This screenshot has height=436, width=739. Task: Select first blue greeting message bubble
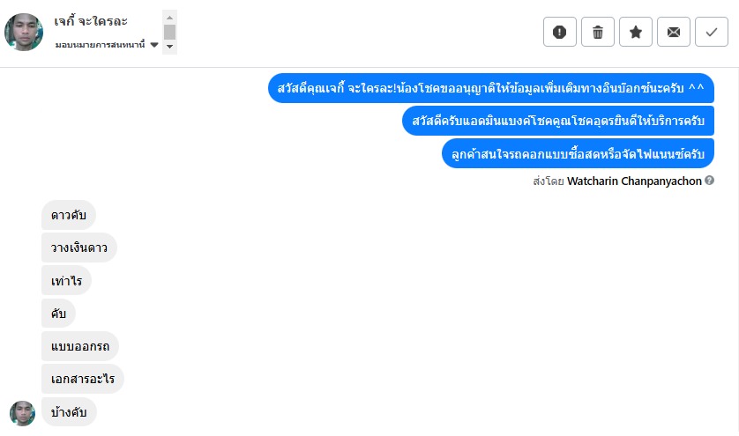[x=491, y=88]
